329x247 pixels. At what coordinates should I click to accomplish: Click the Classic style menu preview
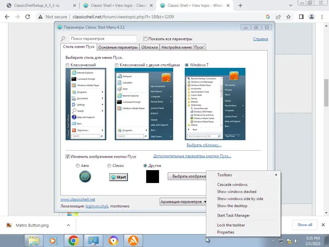click(86, 104)
